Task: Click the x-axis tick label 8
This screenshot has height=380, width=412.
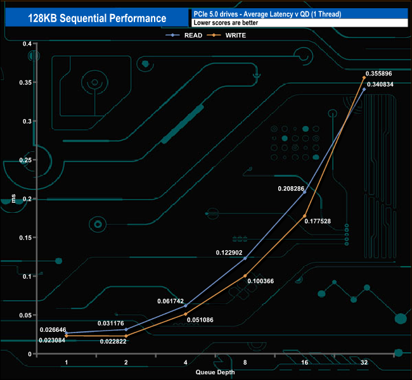Action: click(245, 362)
